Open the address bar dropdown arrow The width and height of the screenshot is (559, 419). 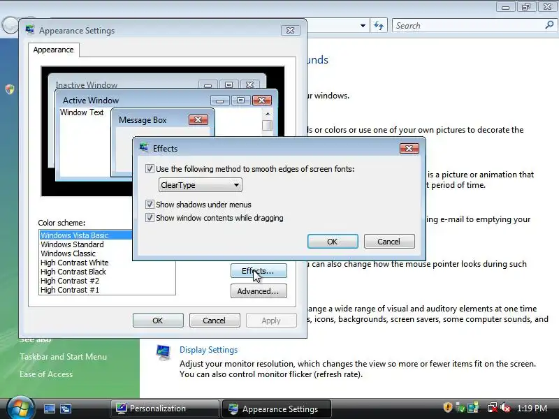[363, 26]
